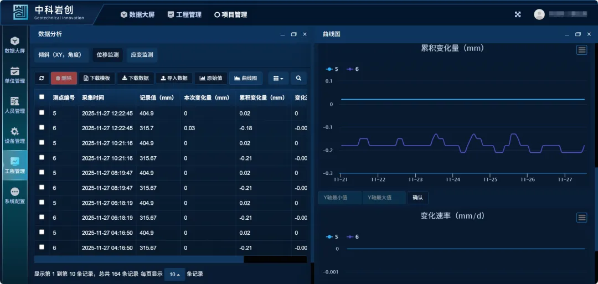598x284 pixels.
Task: Switch to the 应变监测 tab
Action: 142,55
